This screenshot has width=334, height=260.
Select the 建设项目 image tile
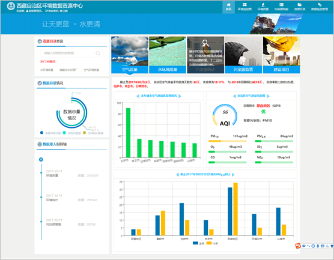tap(281, 55)
